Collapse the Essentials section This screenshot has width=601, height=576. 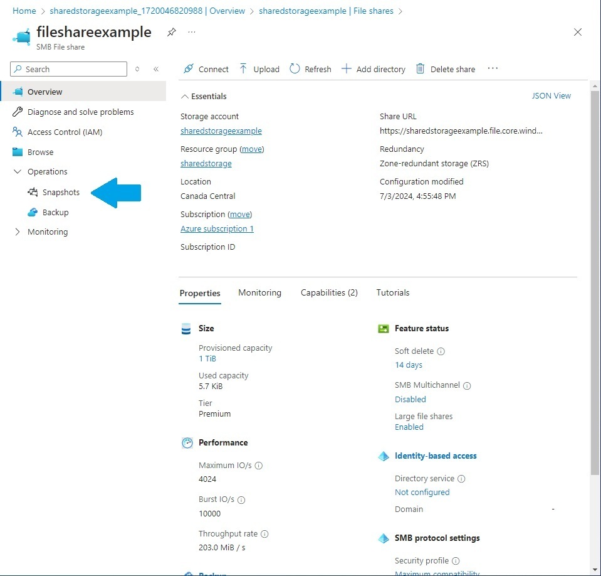(x=184, y=97)
